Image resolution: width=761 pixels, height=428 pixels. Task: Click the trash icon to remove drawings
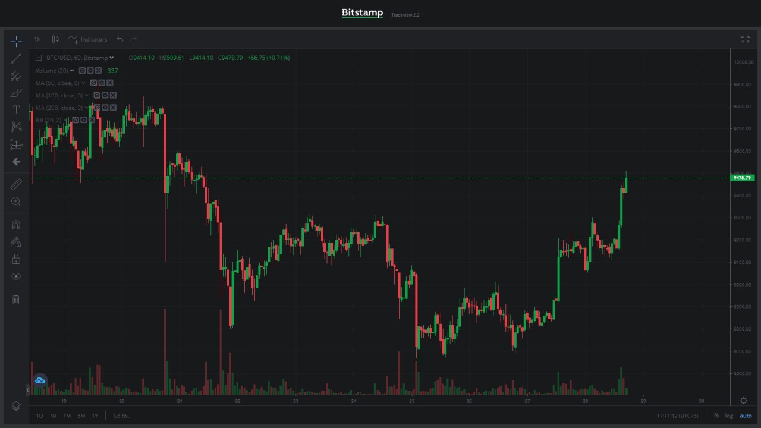pos(16,300)
